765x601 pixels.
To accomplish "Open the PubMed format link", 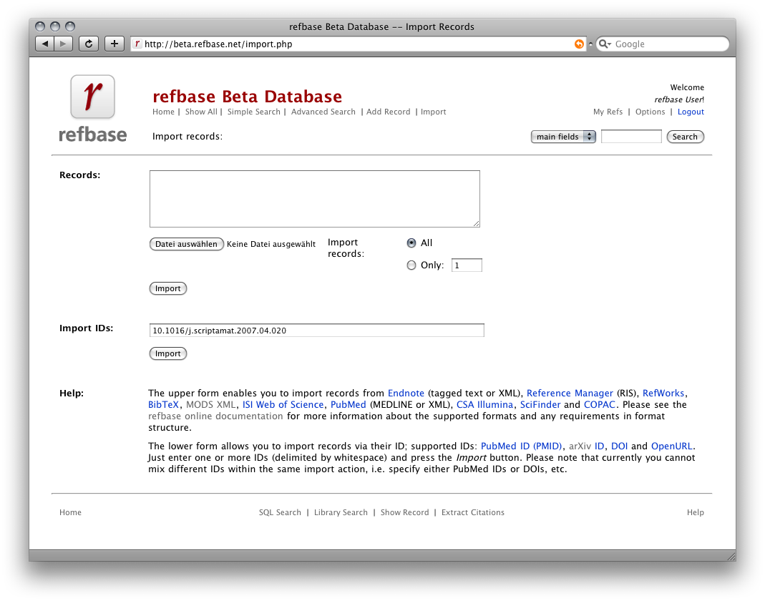I will [x=349, y=404].
